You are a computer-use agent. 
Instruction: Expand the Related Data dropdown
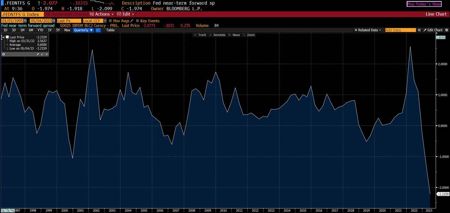coord(368,30)
